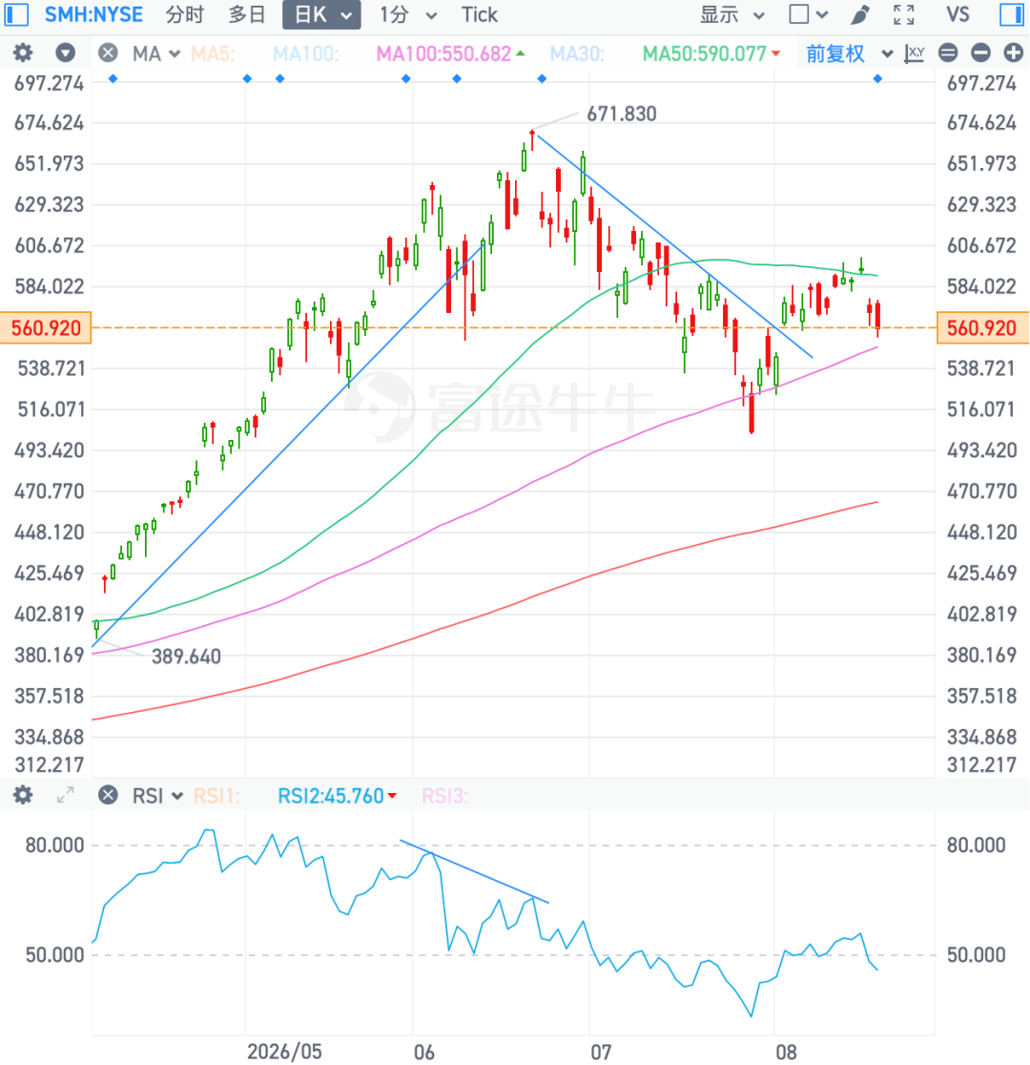Screen dimensions: 1030x1065
Task: Expand the RSI panel with arrows icon
Action: [x=65, y=795]
